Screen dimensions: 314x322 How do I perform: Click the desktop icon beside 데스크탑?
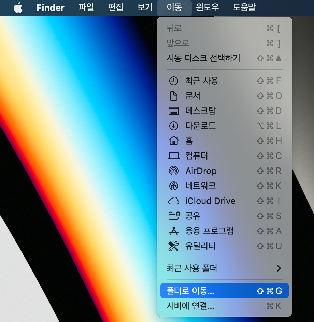[x=174, y=111]
